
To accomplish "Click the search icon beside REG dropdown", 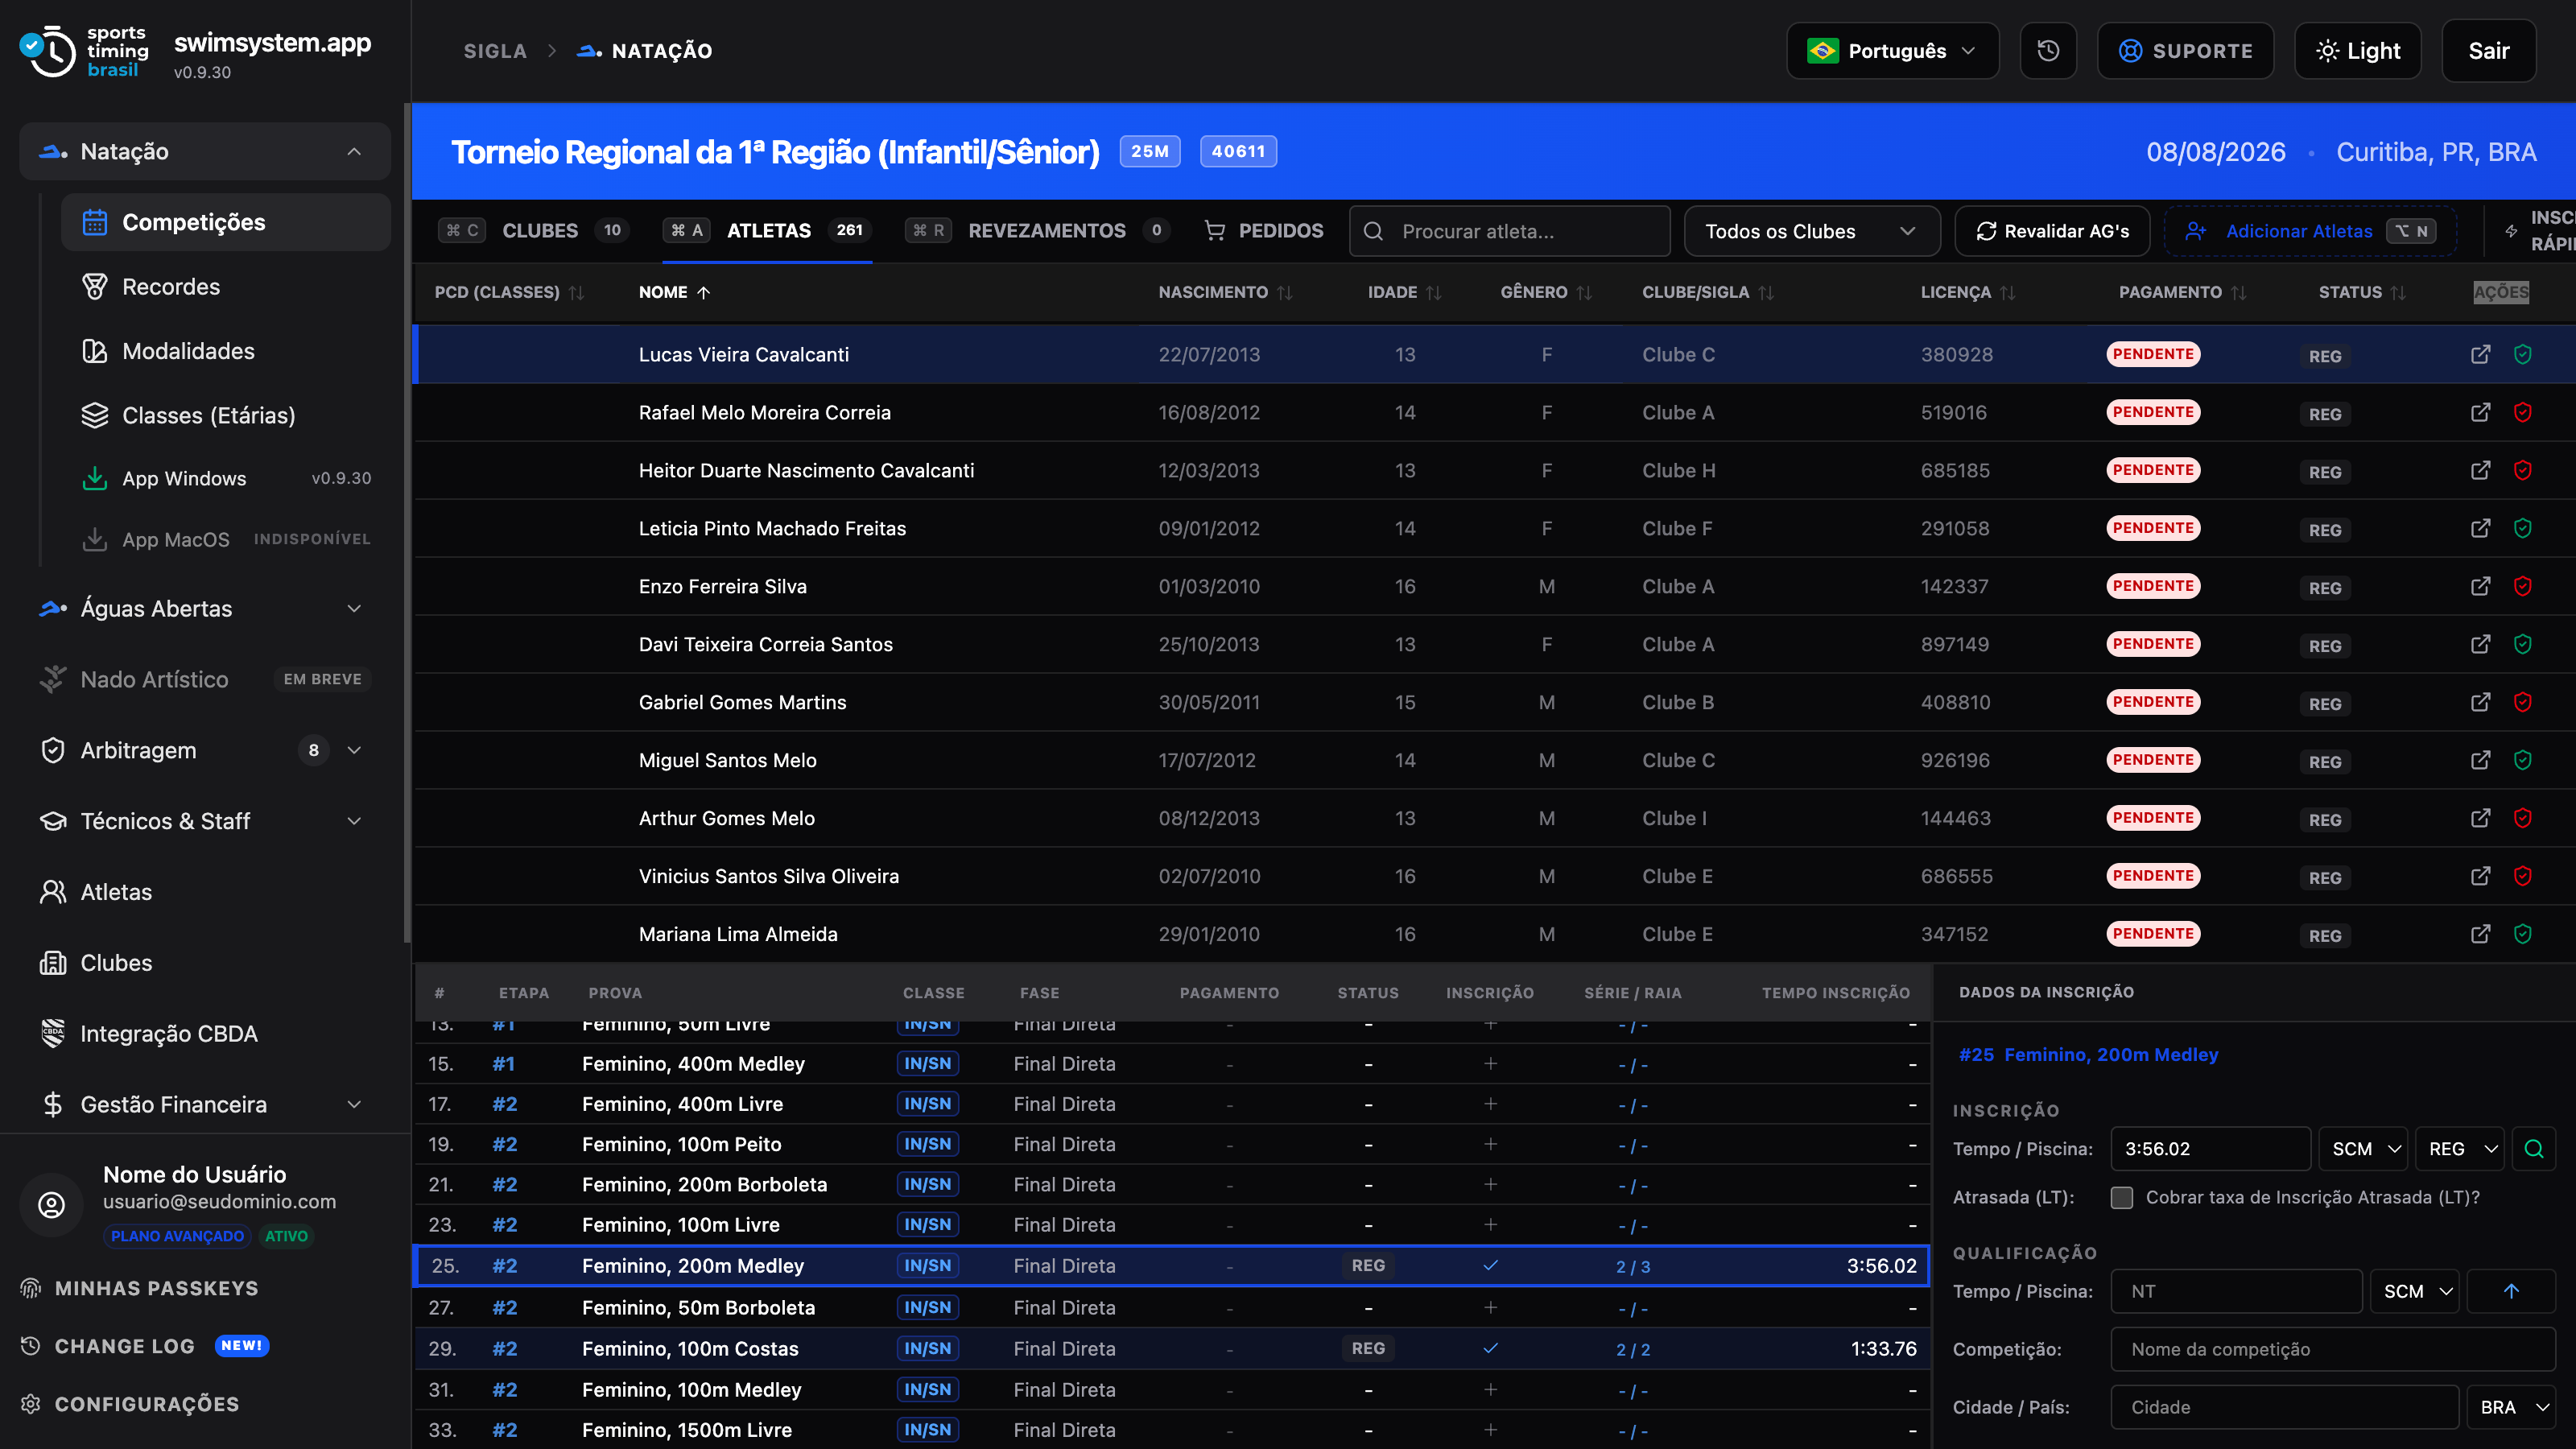I will (2533, 1149).
